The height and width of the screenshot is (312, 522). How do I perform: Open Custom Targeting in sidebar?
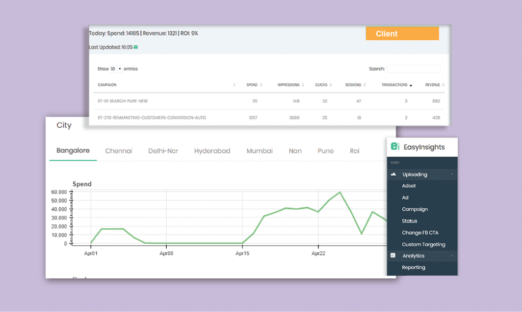(x=424, y=244)
